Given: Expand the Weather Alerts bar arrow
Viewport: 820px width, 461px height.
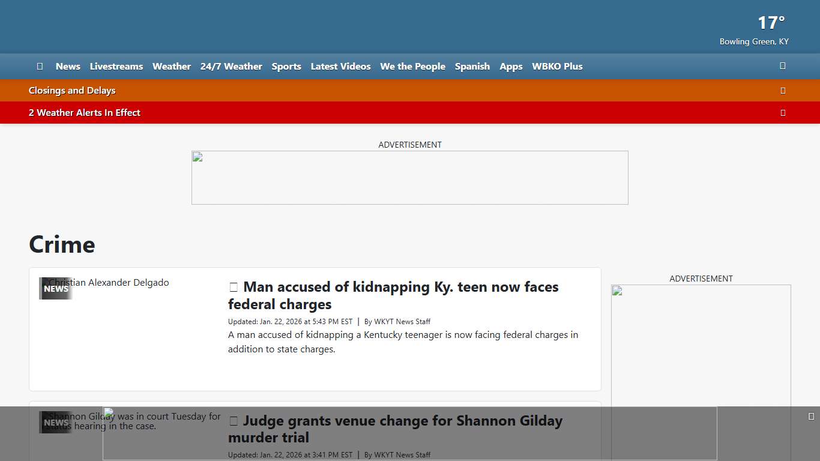Looking at the screenshot, I should point(782,113).
